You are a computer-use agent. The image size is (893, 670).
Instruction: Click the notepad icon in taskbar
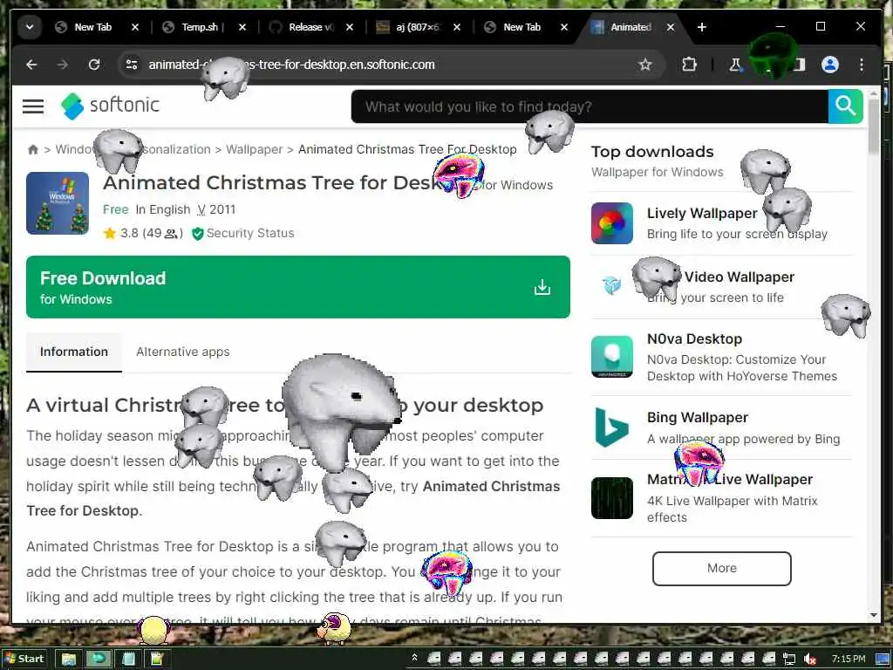(x=128, y=659)
